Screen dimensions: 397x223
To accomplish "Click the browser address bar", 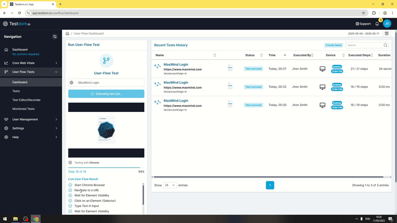I will (x=196, y=13).
